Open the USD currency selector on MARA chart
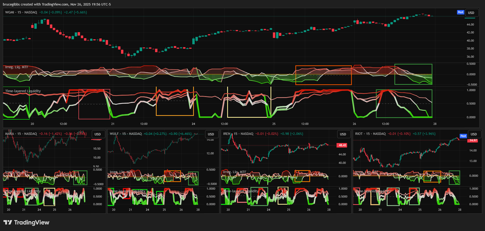The image size is (485, 231). [x=97, y=134]
